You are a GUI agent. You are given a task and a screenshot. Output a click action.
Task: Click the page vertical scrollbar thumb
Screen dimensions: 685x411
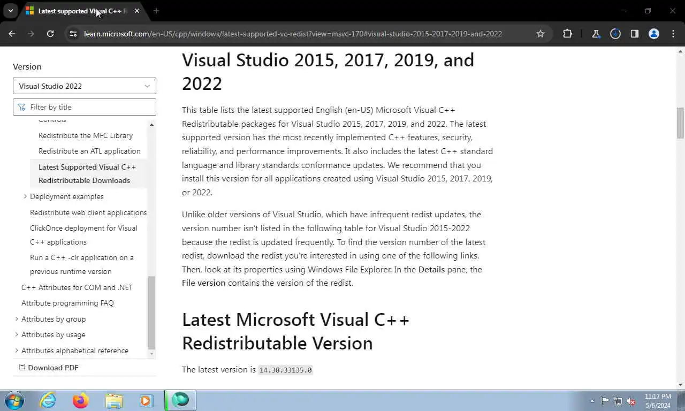[680, 123]
